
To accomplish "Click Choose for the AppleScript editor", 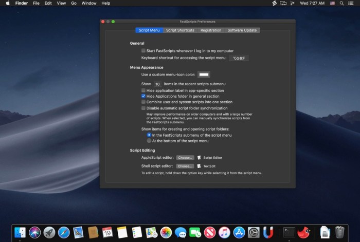I will pyautogui.click(x=185, y=158).
